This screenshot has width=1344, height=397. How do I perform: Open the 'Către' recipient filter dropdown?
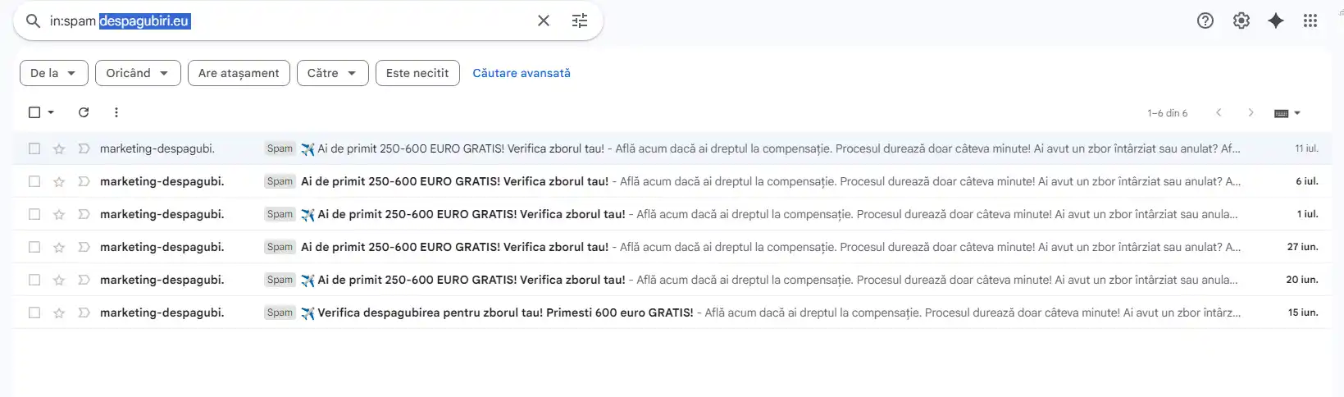click(x=332, y=73)
